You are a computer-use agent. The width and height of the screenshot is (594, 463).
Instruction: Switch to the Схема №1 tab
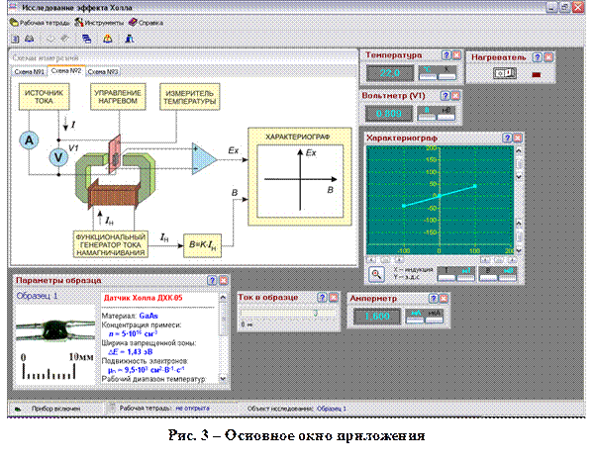tap(28, 72)
